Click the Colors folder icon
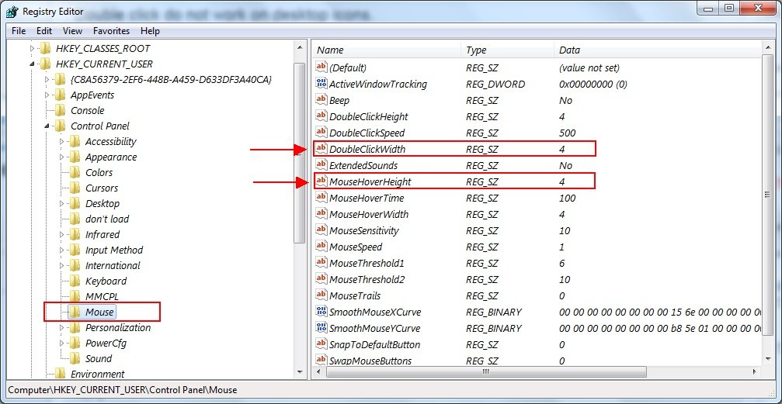Viewport: 782px width, 404px height. tap(75, 172)
